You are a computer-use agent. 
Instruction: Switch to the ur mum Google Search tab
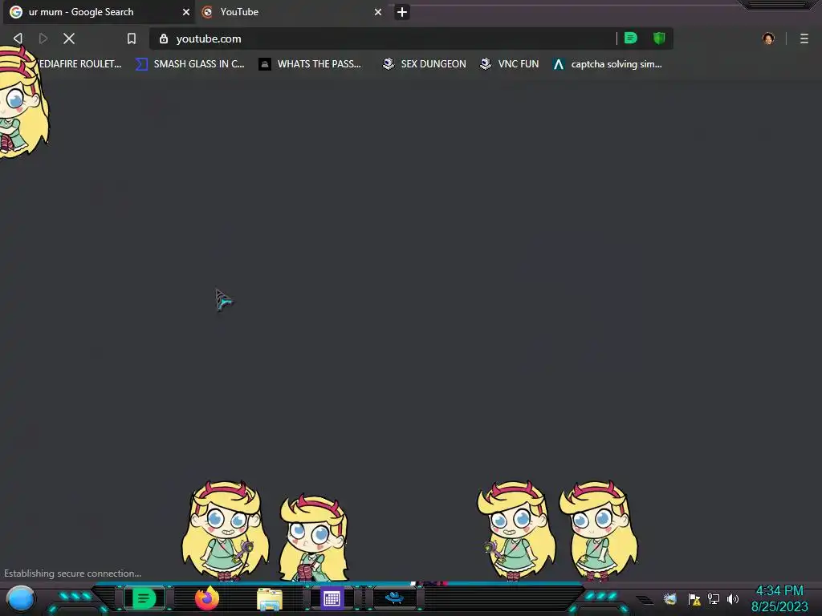point(99,12)
